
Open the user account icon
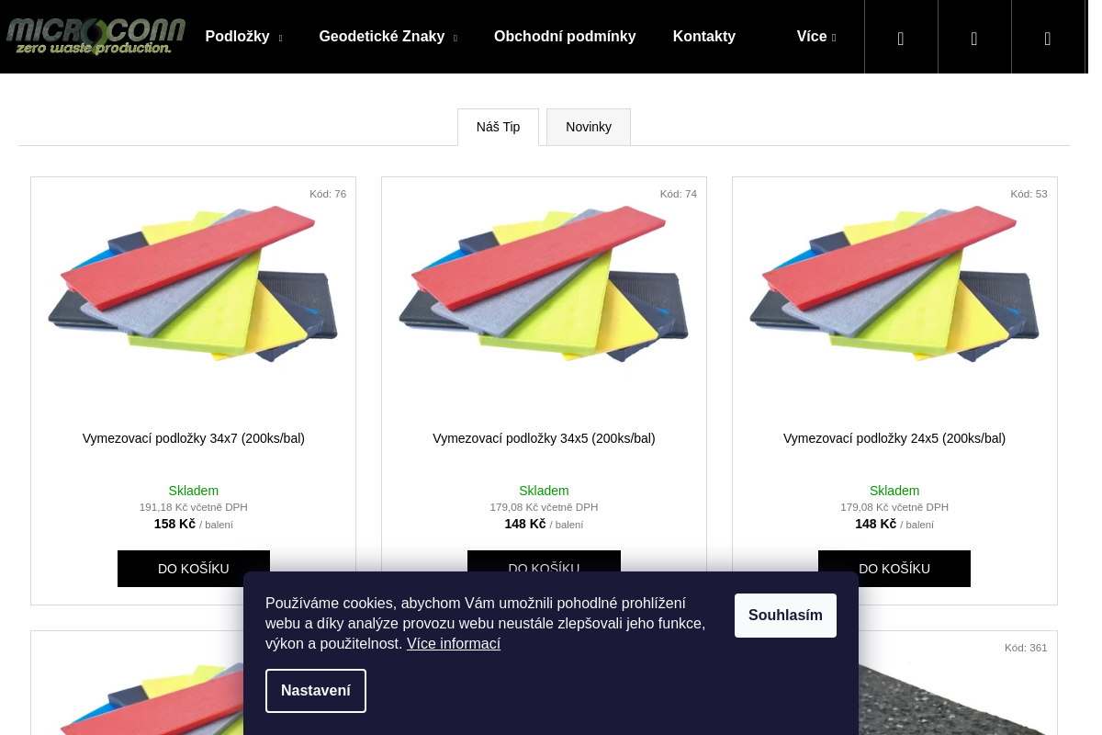[974, 38]
